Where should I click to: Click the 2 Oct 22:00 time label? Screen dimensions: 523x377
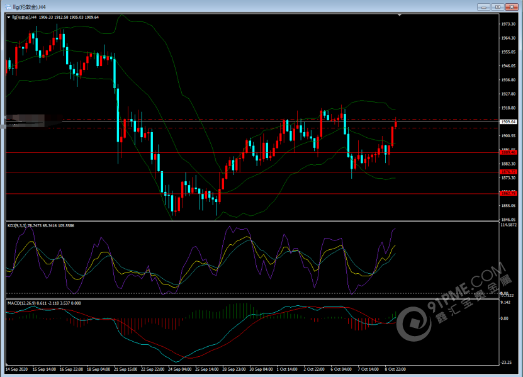coord(314,369)
